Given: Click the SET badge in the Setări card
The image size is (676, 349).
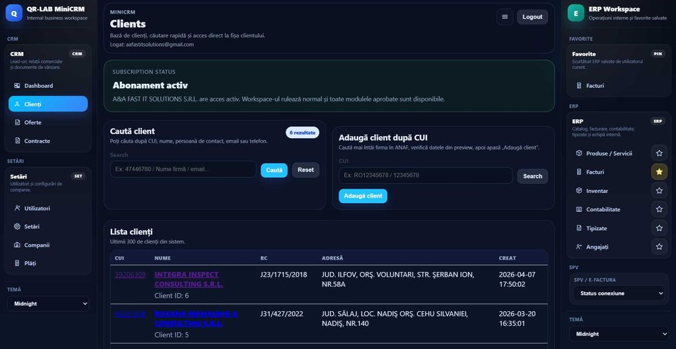Looking at the screenshot, I should point(78,176).
